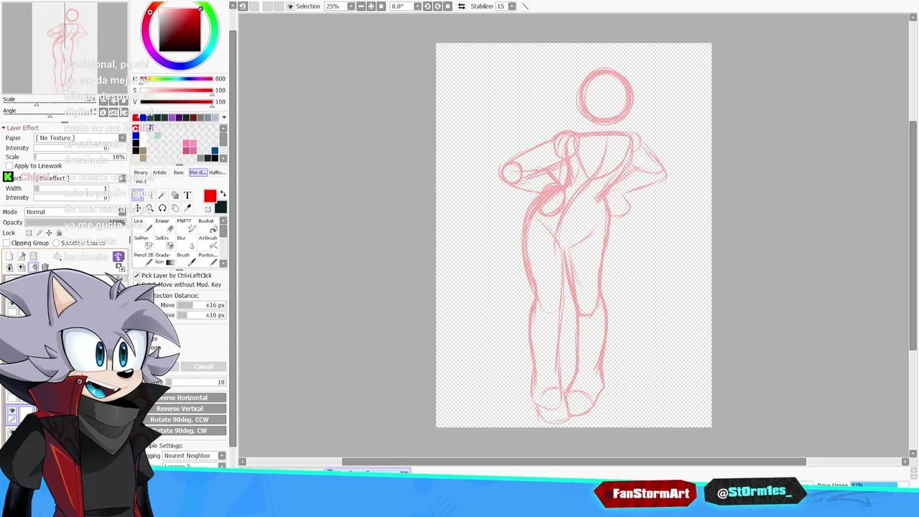919x517 pixels.
Task: Select the Rotate view tool
Action: point(162,208)
